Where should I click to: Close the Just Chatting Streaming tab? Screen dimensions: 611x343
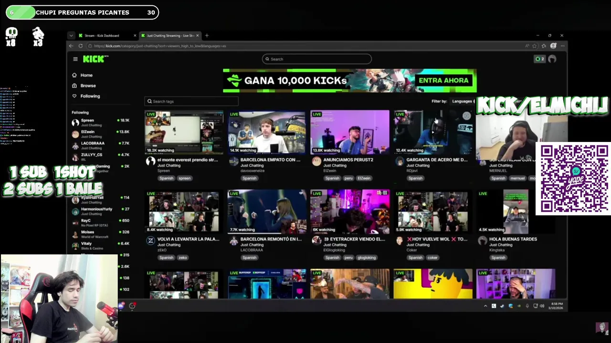pos(197,35)
